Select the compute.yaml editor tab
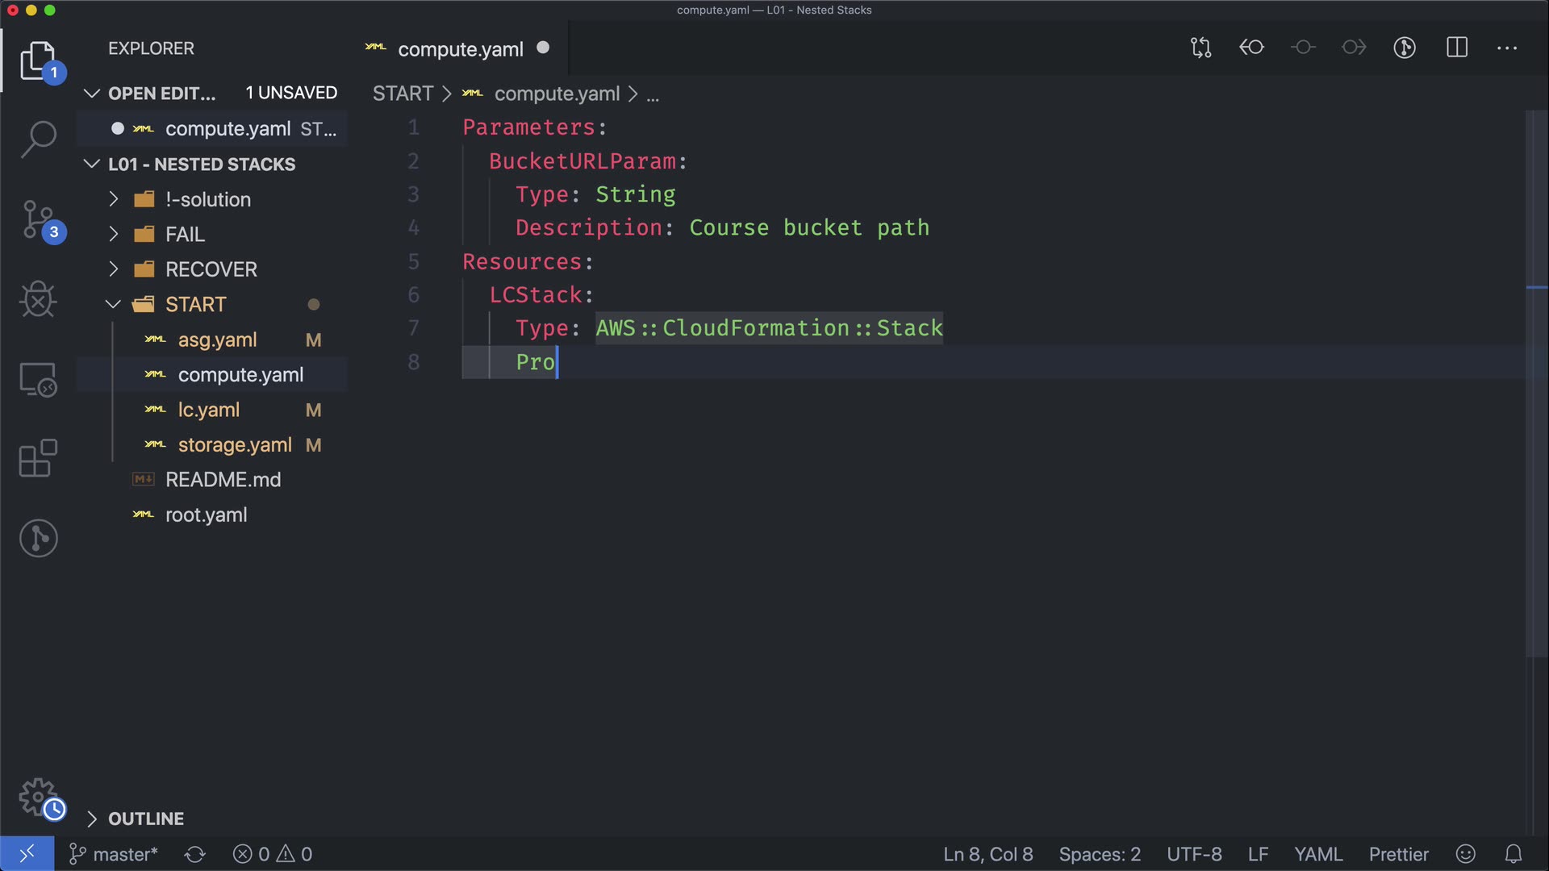The height and width of the screenshot is (871, 1549). tap(460, 49)
